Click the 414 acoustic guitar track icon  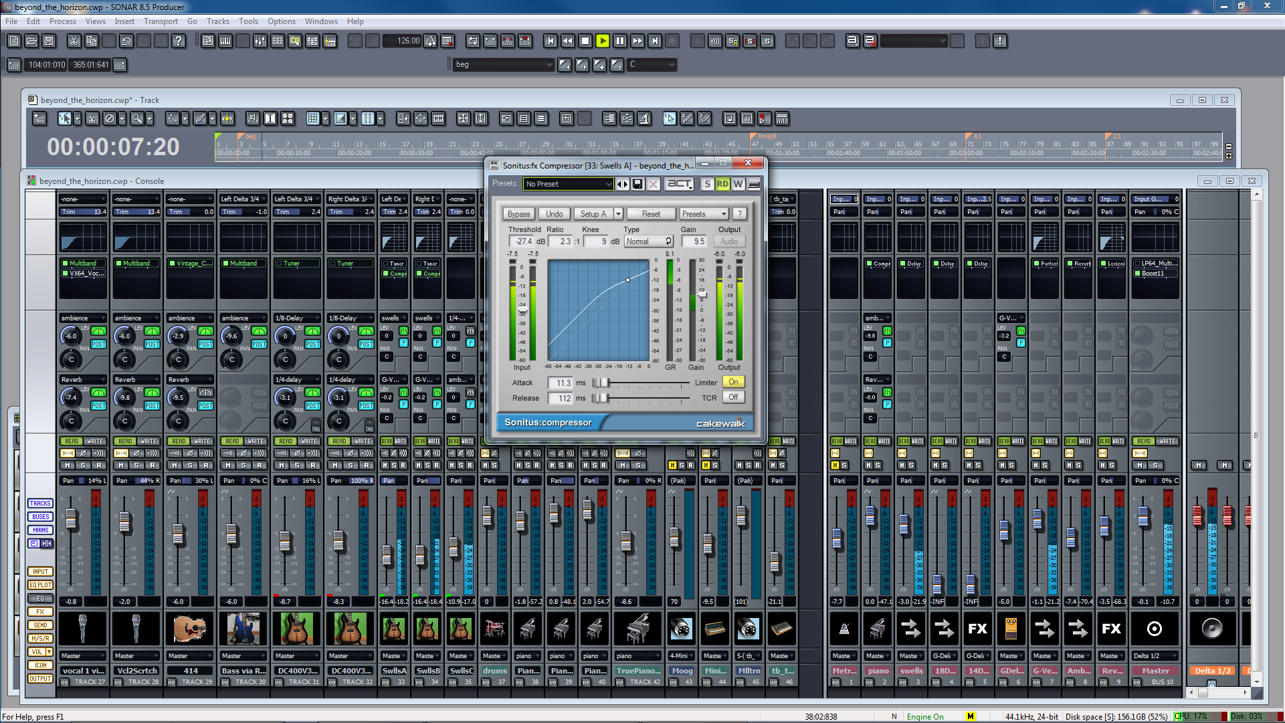click(190, 629)
